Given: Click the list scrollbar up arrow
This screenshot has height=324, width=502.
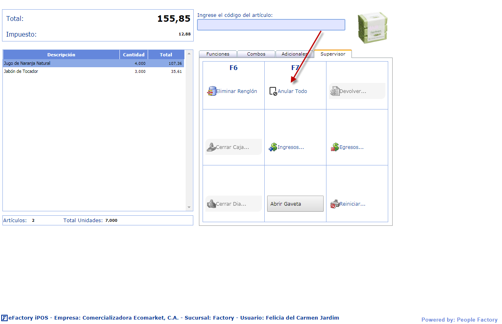Looking at the screenshot, I should [189, 53].
